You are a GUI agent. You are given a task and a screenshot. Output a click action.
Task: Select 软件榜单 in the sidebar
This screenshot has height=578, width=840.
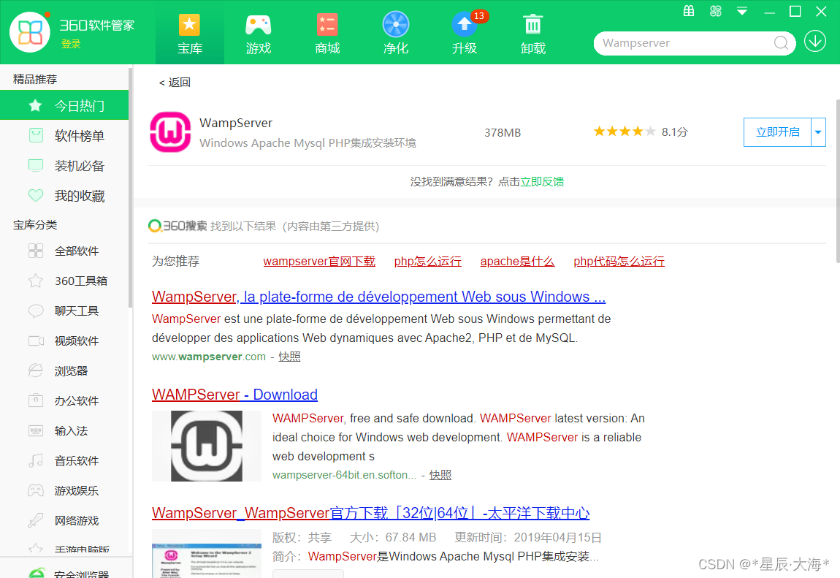[64, 135]
